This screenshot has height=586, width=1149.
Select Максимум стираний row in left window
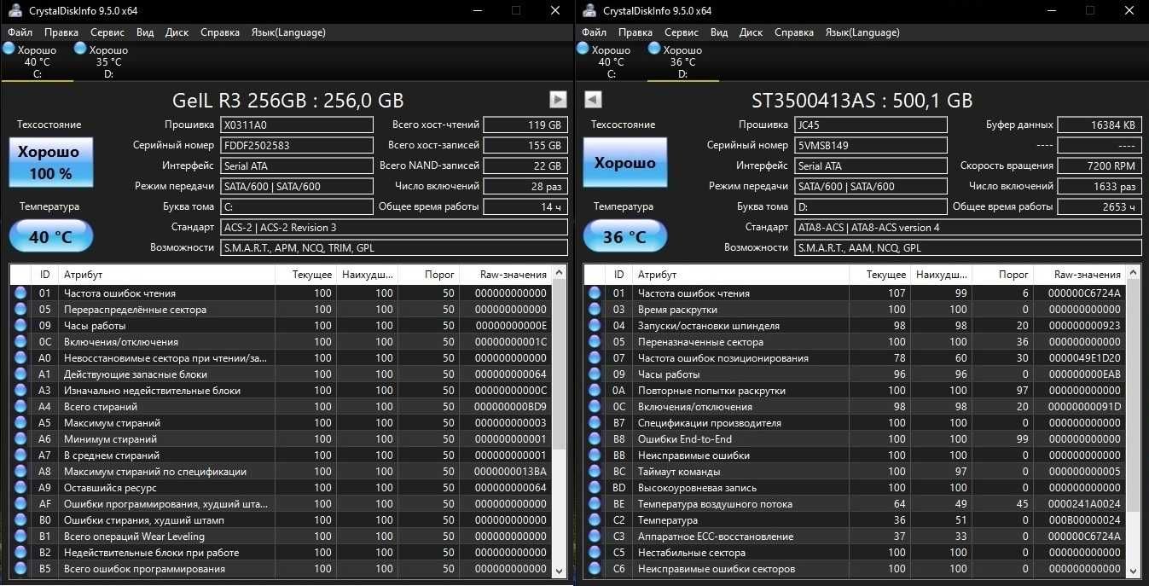[281, 423]
